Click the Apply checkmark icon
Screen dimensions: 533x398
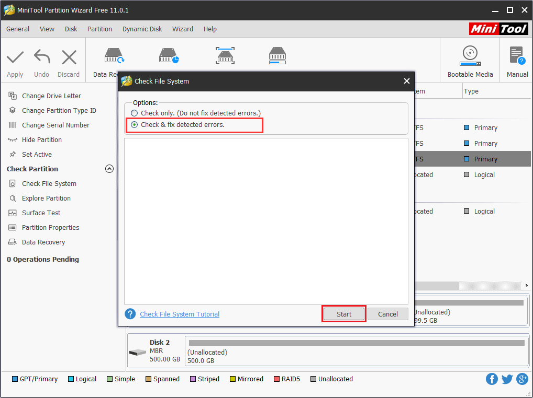[x=15, y=57]
